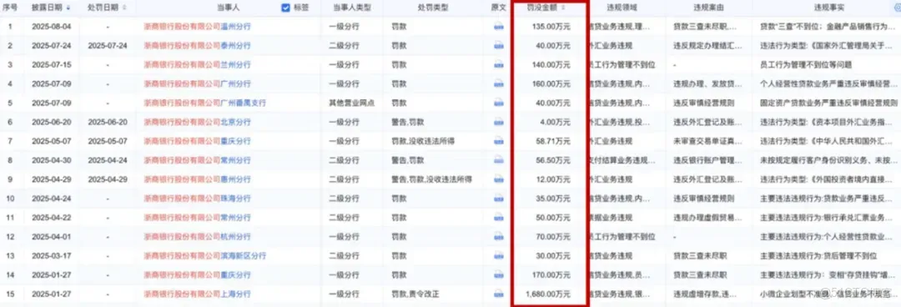Select the 160.00万元 penalty amount cell
This screenshot has width=901, height=307.
coord(551,83)
